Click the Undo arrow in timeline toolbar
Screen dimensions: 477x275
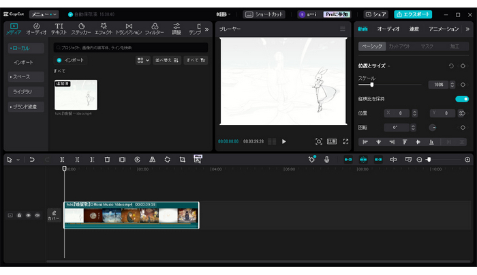point(32,160)
